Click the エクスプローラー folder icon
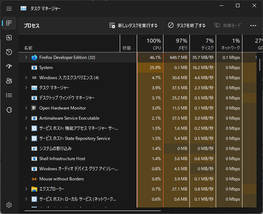 34,189
